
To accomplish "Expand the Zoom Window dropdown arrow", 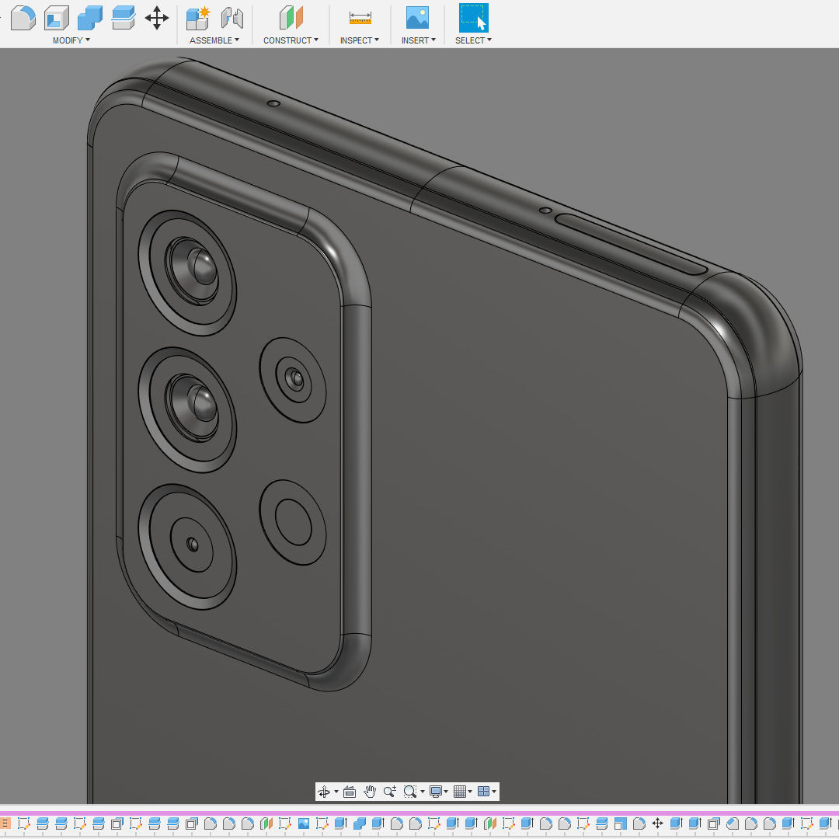I will [x=423, y=792].
